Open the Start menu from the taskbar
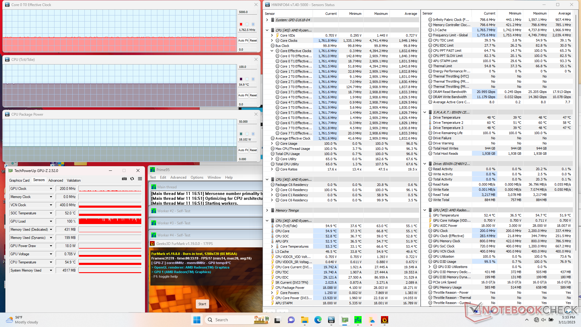 pos(197,320)
